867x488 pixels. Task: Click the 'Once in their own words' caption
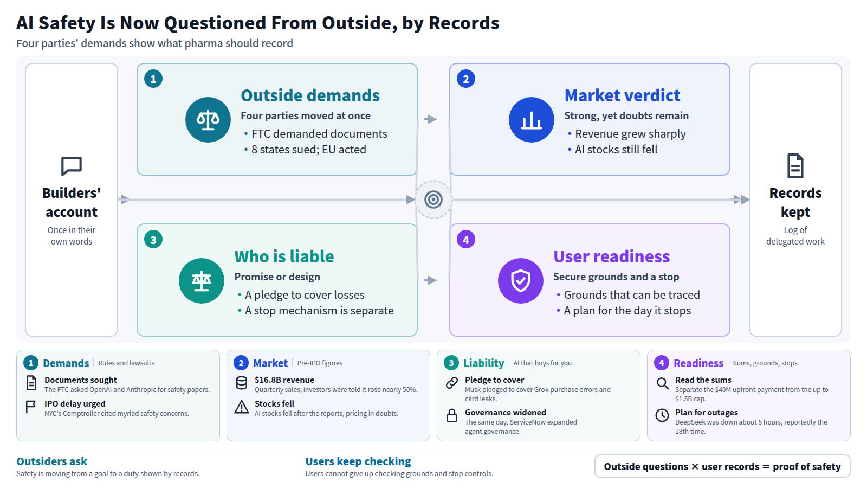click(72, 236)
